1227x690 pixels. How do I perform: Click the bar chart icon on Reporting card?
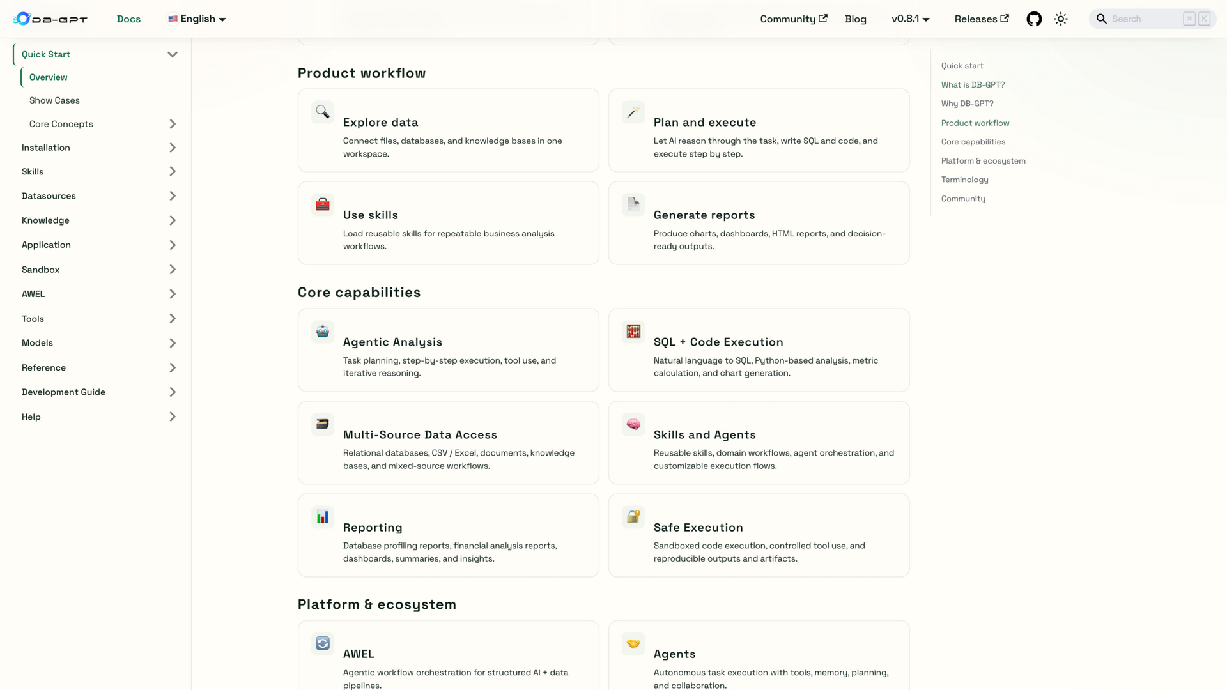(x=323, y=517)
